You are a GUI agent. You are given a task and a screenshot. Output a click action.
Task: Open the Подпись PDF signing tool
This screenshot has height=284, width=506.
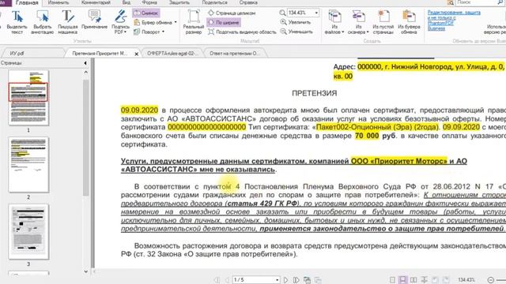[120, 23]
